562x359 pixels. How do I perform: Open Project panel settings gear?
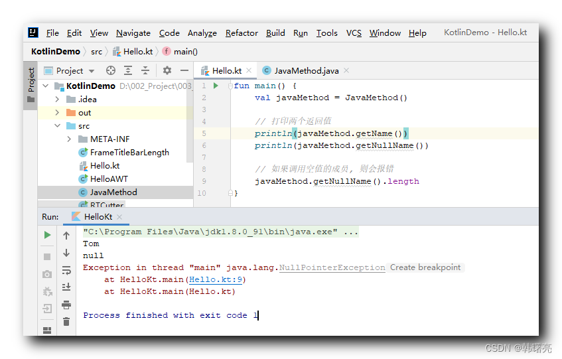pyautogui.click(x=167, y=70)
